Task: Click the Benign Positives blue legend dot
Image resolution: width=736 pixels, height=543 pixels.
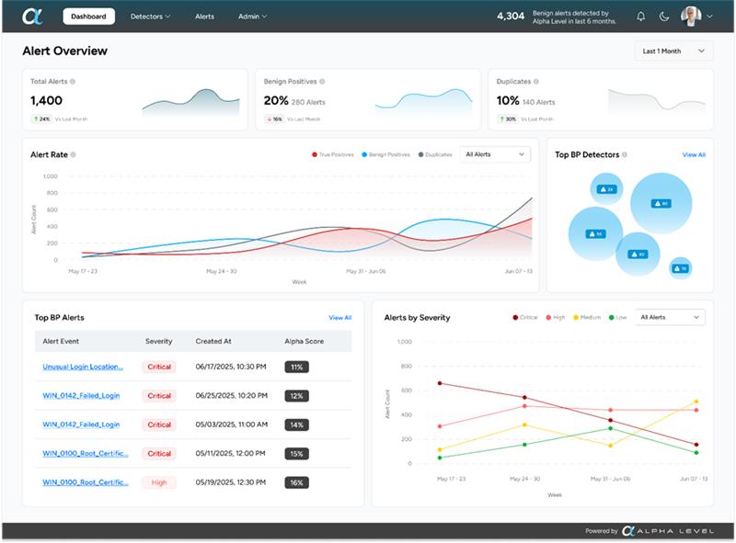Action: coord(364,154)
